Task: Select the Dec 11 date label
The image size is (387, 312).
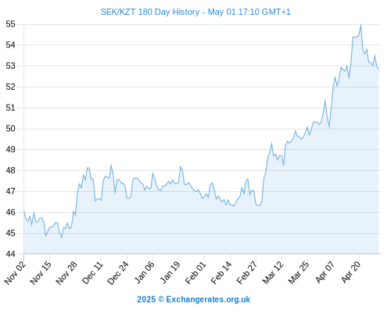Action: coord(93,272)
